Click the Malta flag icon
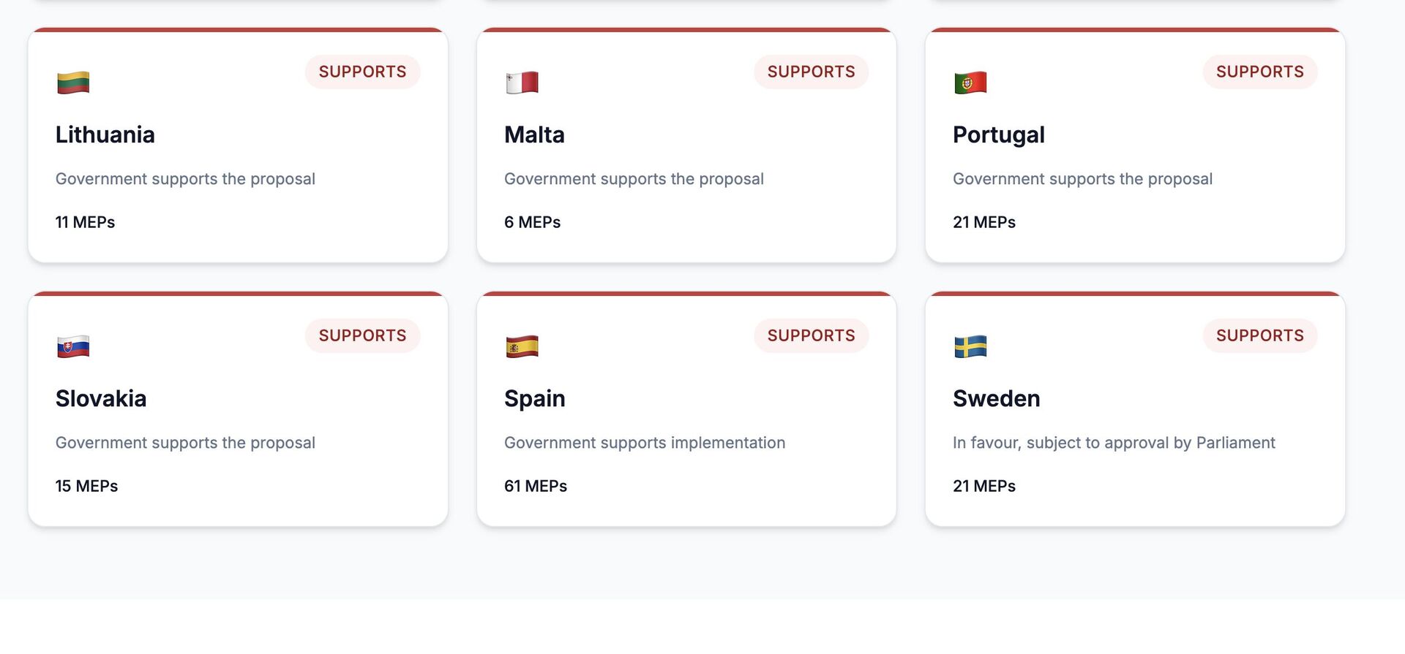1405x654 pixels. coord(522,83)
